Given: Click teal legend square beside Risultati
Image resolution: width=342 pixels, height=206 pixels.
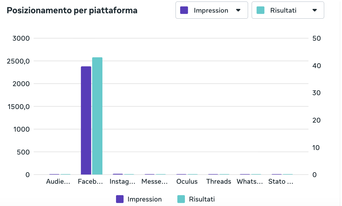Looking at the screenshot, I should tap(181, 199).
